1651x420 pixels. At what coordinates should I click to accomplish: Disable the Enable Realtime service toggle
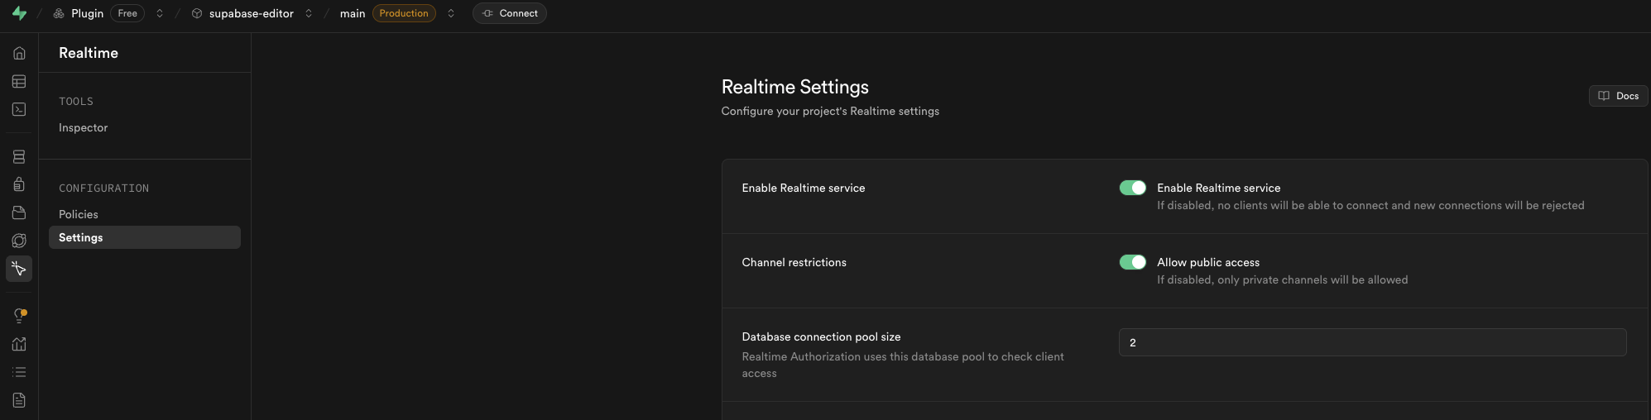click(1132, 188)
